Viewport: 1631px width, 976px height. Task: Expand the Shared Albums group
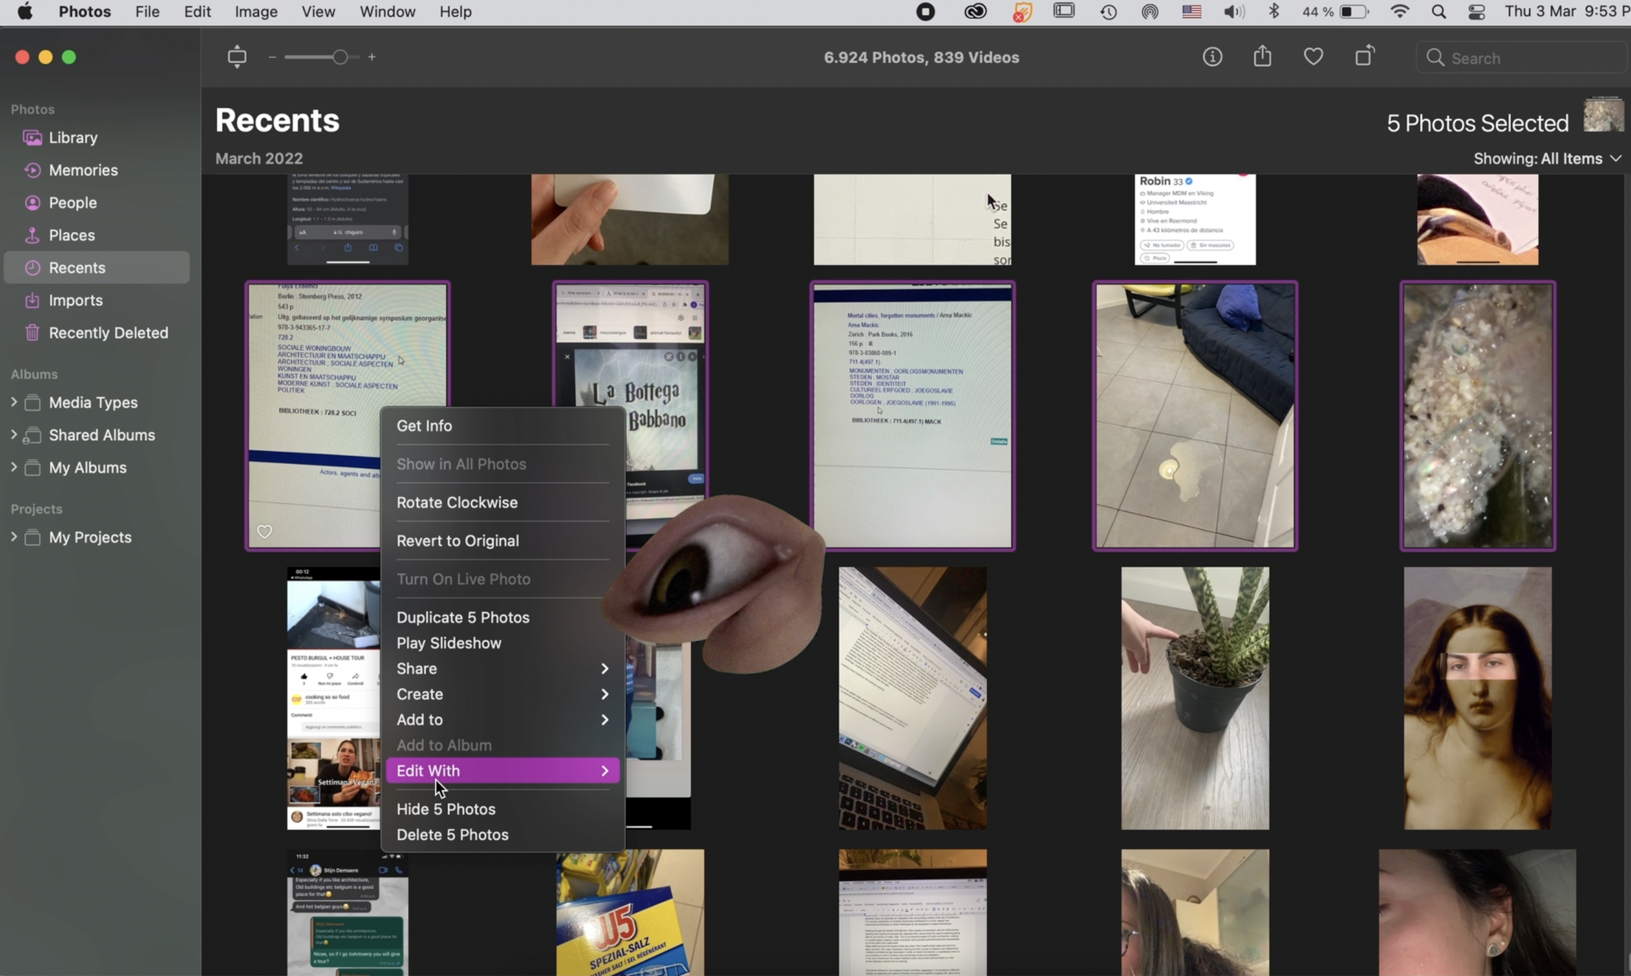click(14, 434)
